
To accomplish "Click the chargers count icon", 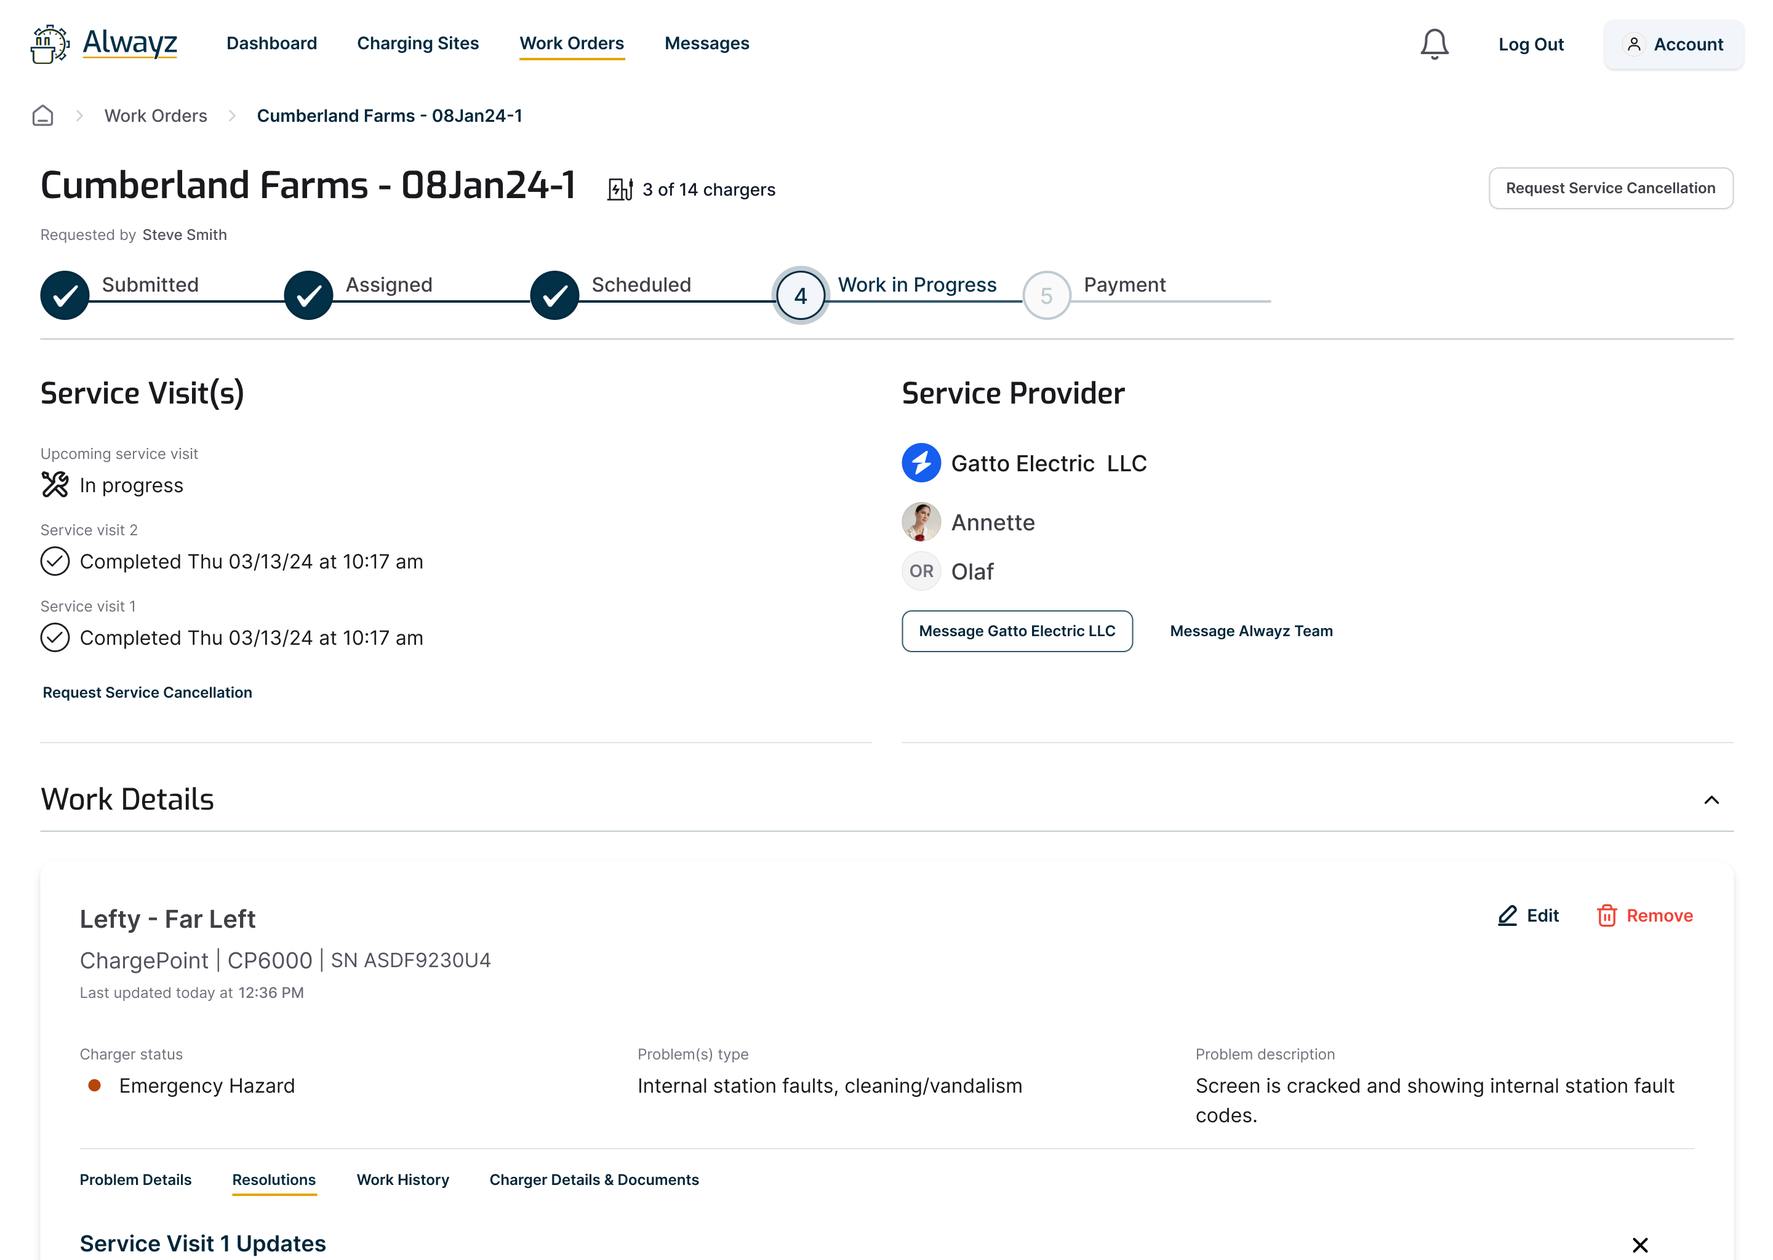I will click(620, 189).
